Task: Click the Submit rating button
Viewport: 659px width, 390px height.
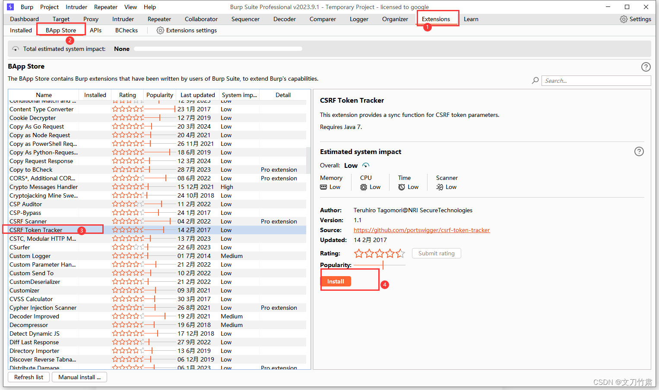Action: 437,253
